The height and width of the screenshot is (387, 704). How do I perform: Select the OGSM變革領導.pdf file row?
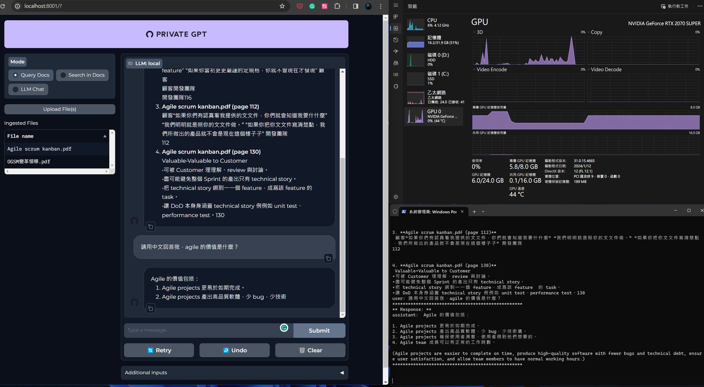click(57, 162)
